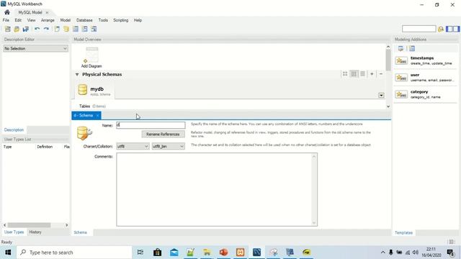Click the first Modeling Additions toolbar icon
Viewport: 461px width, 259px height.
tap(400, 49)
